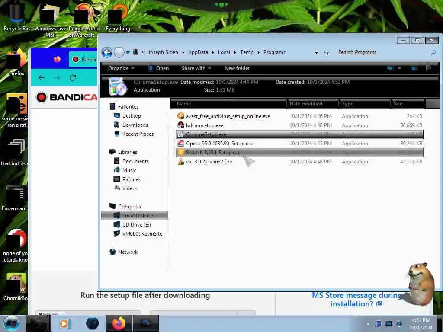Click AppData in address breadcrumb
Image resolution: width=443 pixels, height=332 pixels.
198,52
